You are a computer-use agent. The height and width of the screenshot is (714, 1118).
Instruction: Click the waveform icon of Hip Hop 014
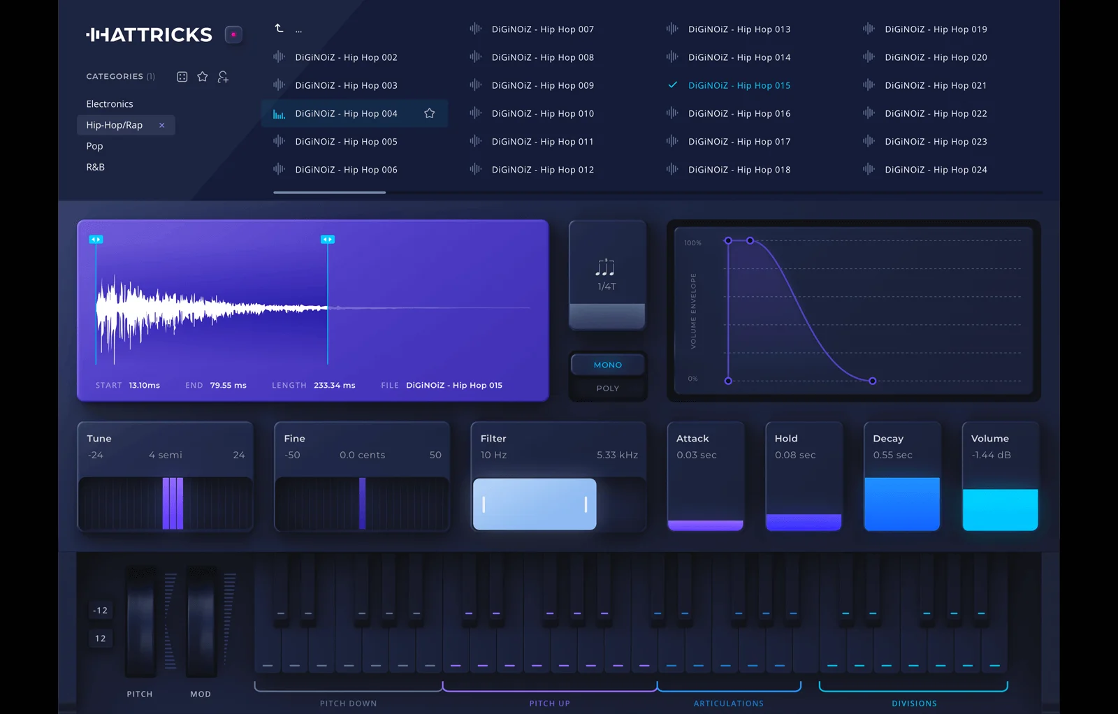[672, 57]
